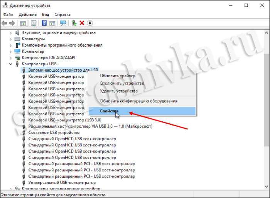Expand the Компьютер category

(11, 52)
